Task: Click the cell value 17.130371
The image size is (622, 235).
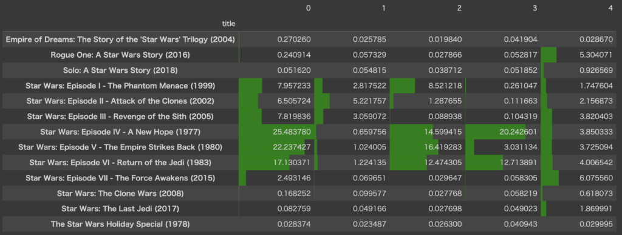Action: pyautogui.click(x=292, y=163)
